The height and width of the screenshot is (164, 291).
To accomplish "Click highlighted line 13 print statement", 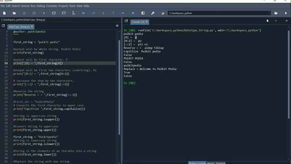I will click(38, 63).
